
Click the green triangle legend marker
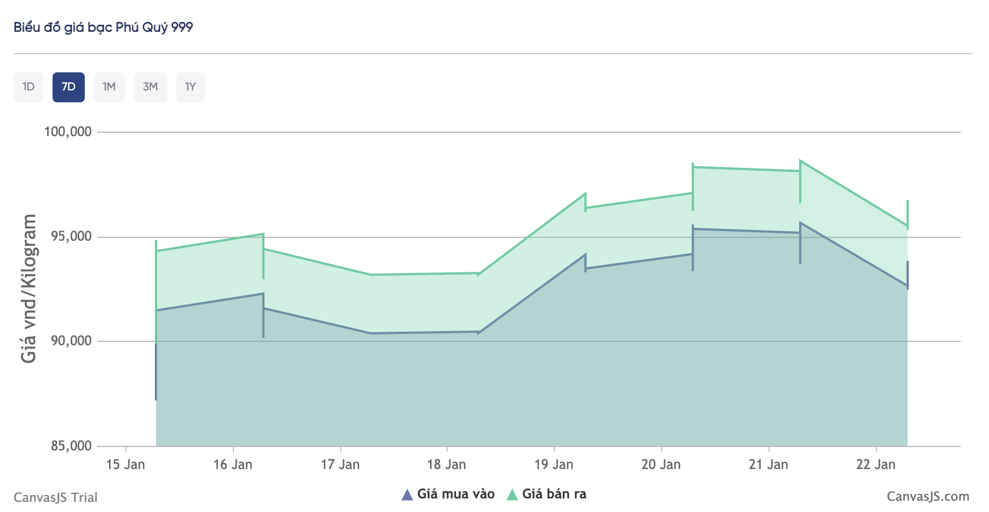512,495
